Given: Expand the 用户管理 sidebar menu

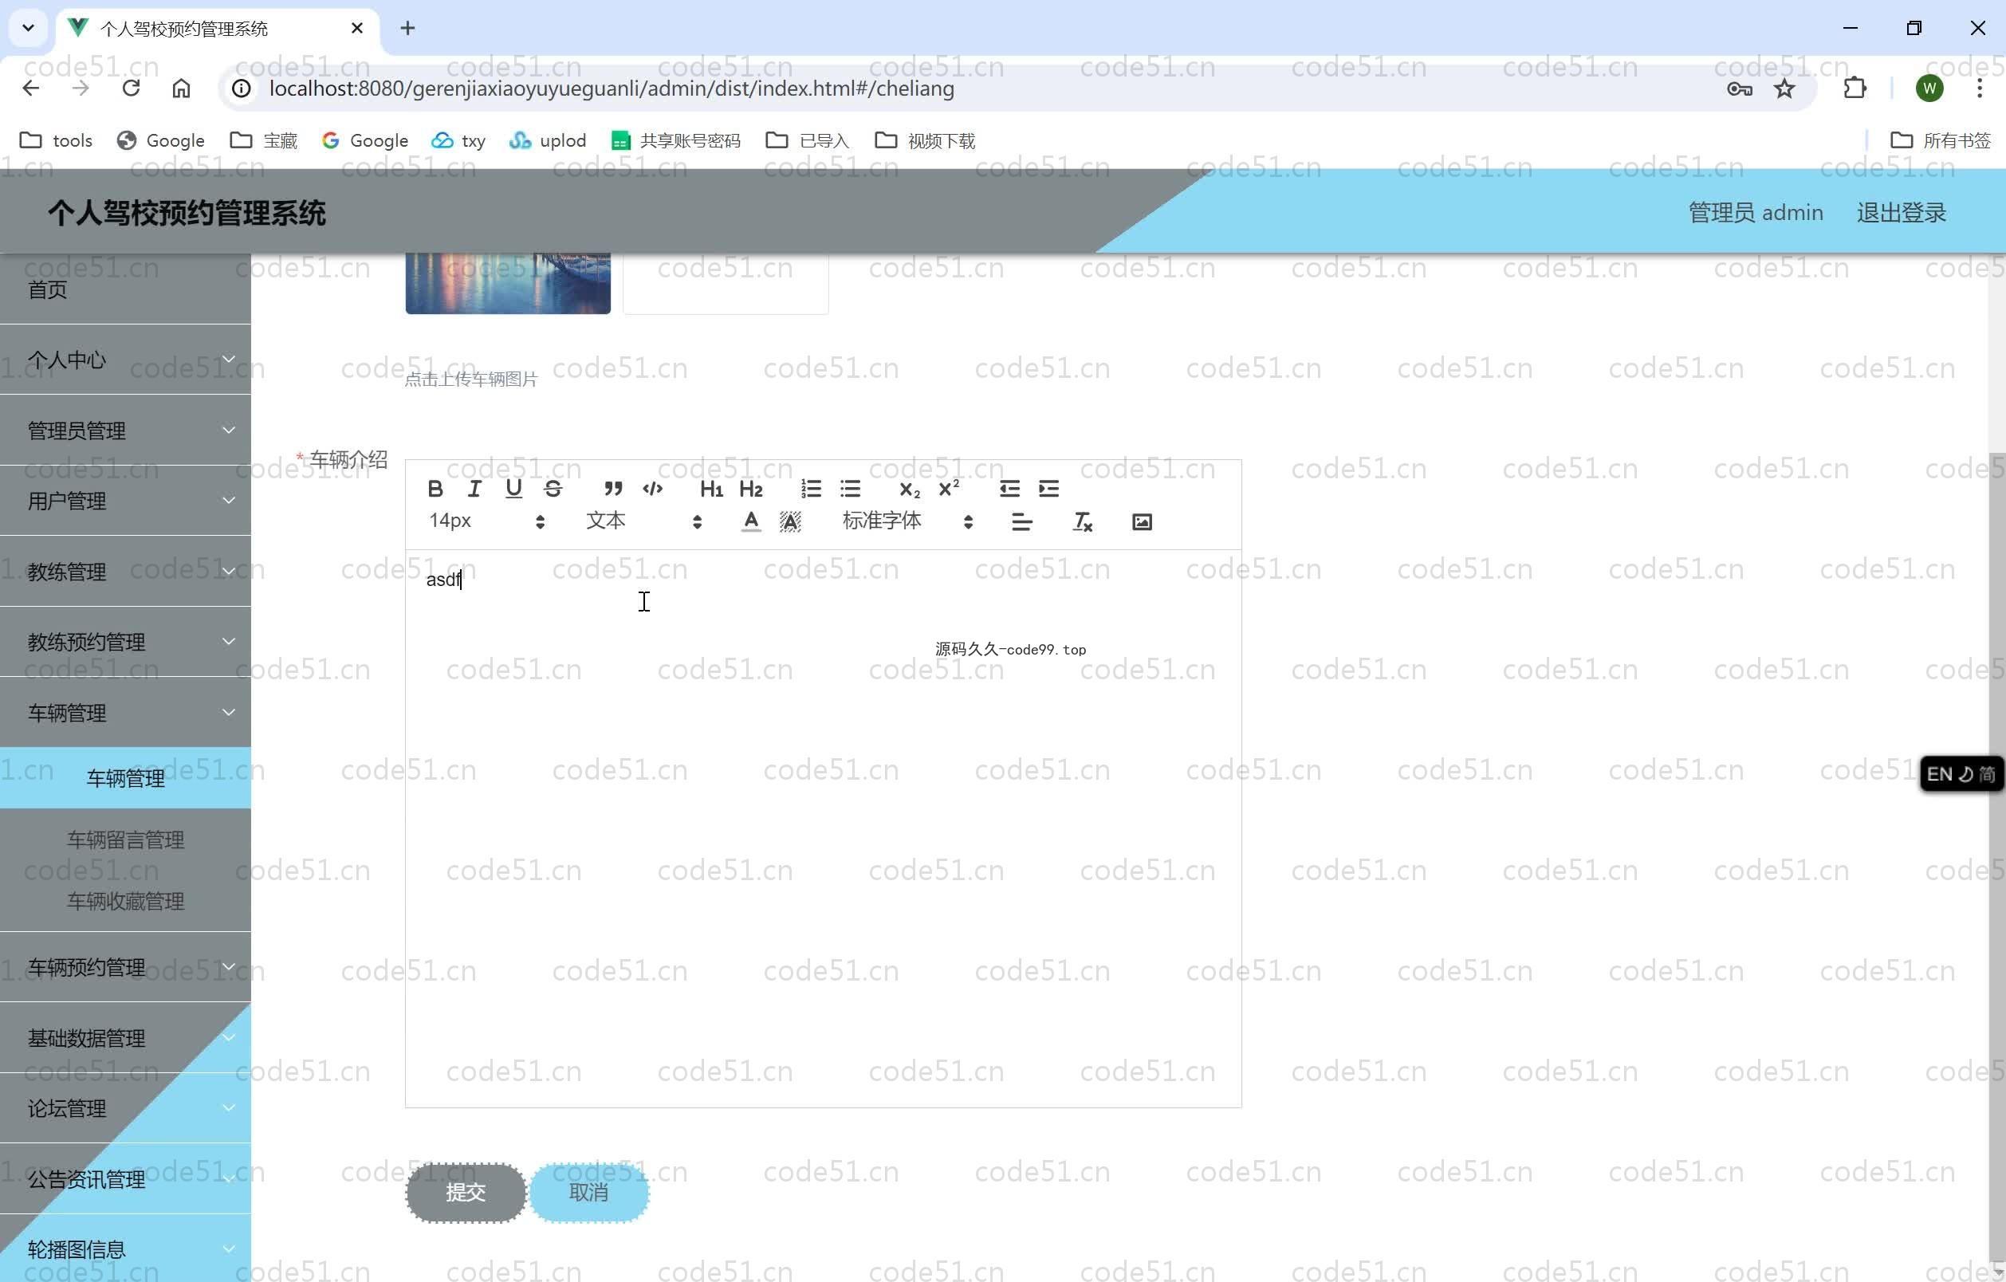Looking at the screenshot, I should click(x=125, y=501).
